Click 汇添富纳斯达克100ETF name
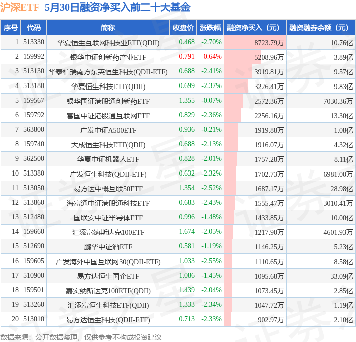356x342 pixels. pos(108,232)
